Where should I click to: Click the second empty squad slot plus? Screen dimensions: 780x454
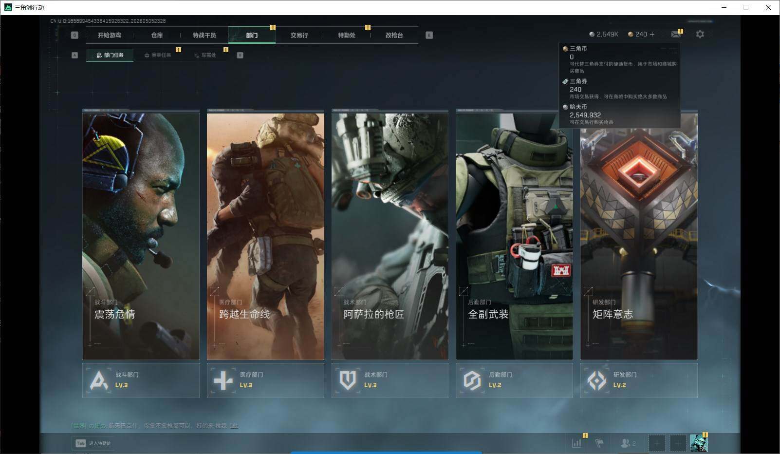click(x=677, y=443)
